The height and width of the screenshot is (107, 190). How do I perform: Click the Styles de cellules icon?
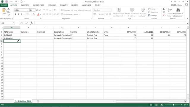[142, 10]
